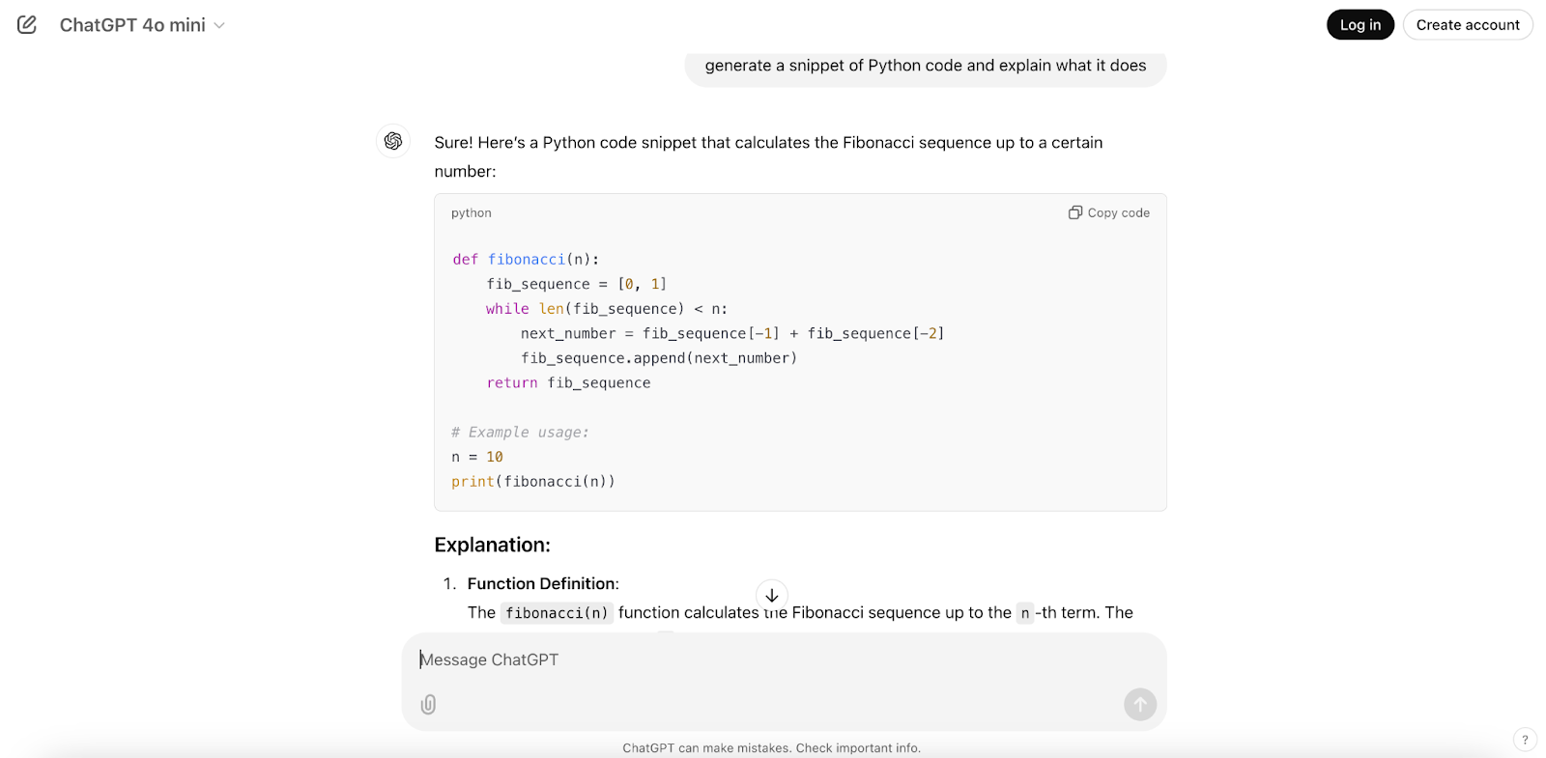
Task: Click the ChatGPT logo avatar beside the response
Action: click(393, 141)
